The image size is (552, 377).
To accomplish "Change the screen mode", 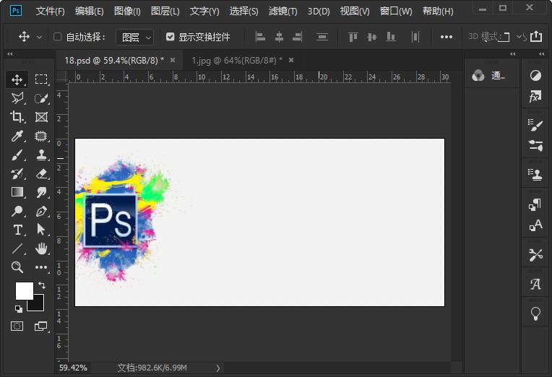I will pos(41,326).
